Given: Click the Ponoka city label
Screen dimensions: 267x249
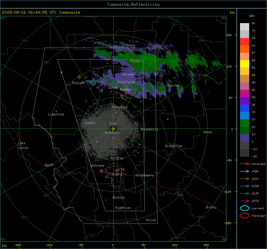Looking at the screenshot, I should pyautogui.click(x=135, y=61).
